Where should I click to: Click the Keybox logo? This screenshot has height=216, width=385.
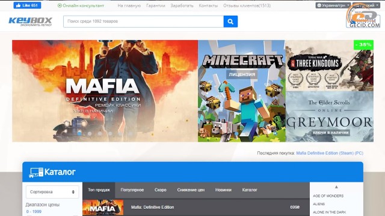[x=30, y=22]
